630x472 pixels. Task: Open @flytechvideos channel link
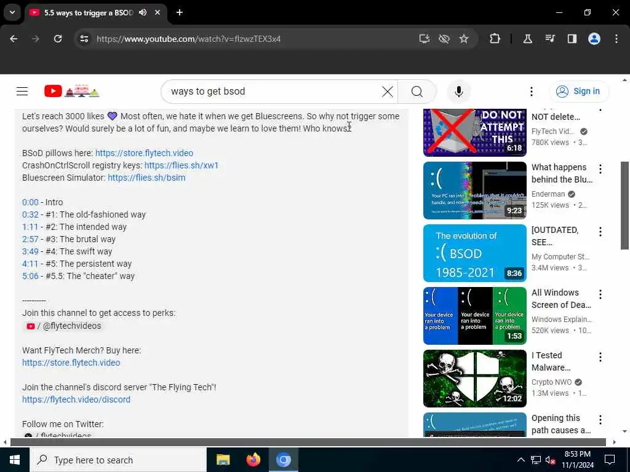(64, 326)
